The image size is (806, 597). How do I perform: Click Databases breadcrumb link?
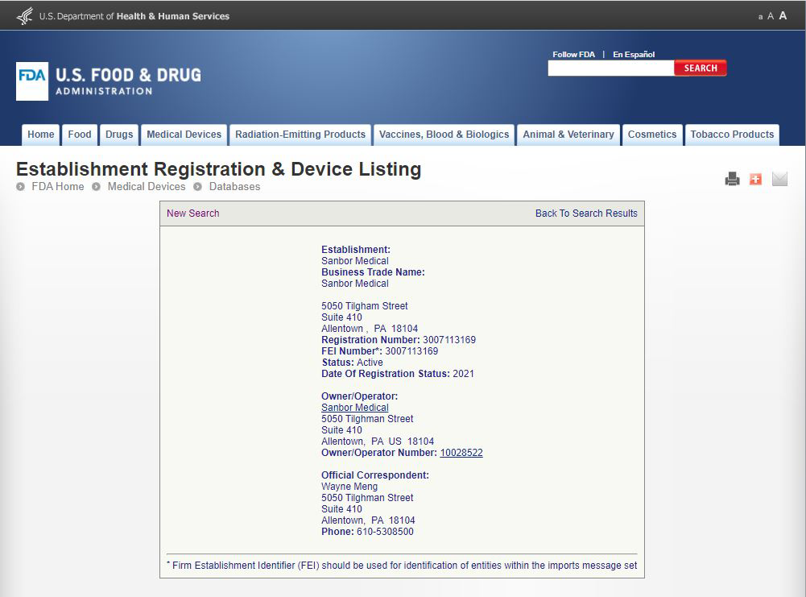pos(234,187)
